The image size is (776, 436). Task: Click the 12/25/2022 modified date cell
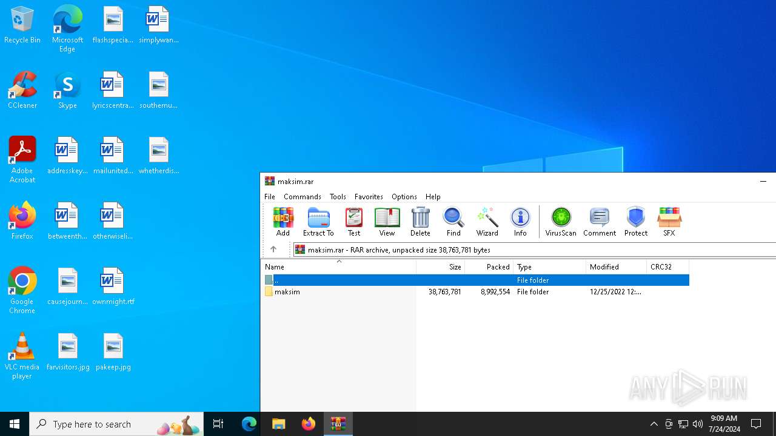[x=615, y=292]
